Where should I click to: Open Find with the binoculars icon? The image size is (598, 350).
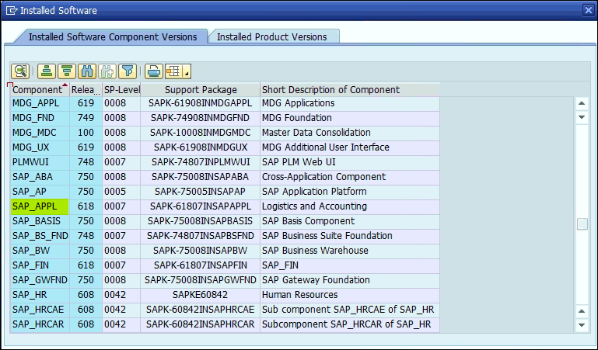87,71
